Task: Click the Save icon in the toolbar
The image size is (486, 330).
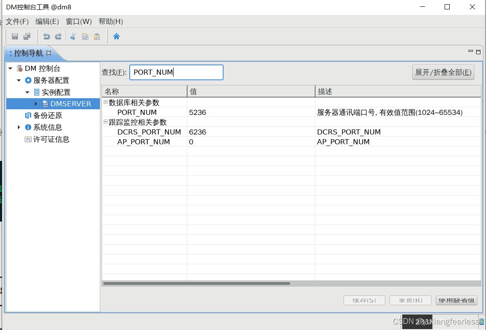Action: coord(15,36)
